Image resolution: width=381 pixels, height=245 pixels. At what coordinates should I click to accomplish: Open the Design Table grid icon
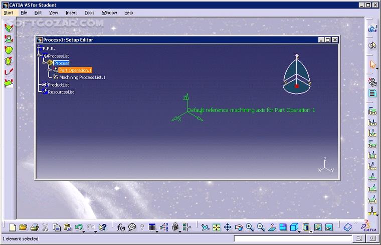click(x=152, y=227)
